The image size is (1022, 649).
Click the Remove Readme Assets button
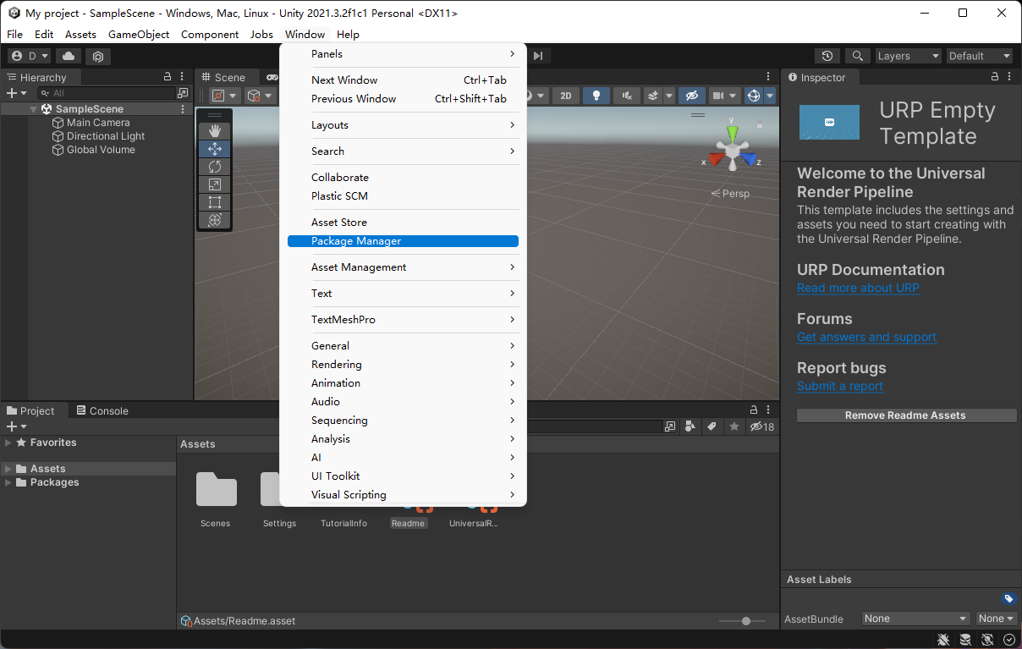(x=906, y=415)
